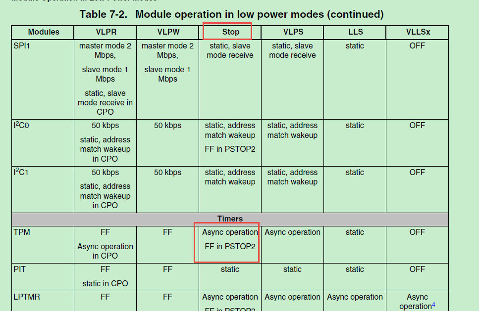This screenshot has width=479, height=311.
Task: Select the 'SPI1' module name
Action: (x=22, y=45)
